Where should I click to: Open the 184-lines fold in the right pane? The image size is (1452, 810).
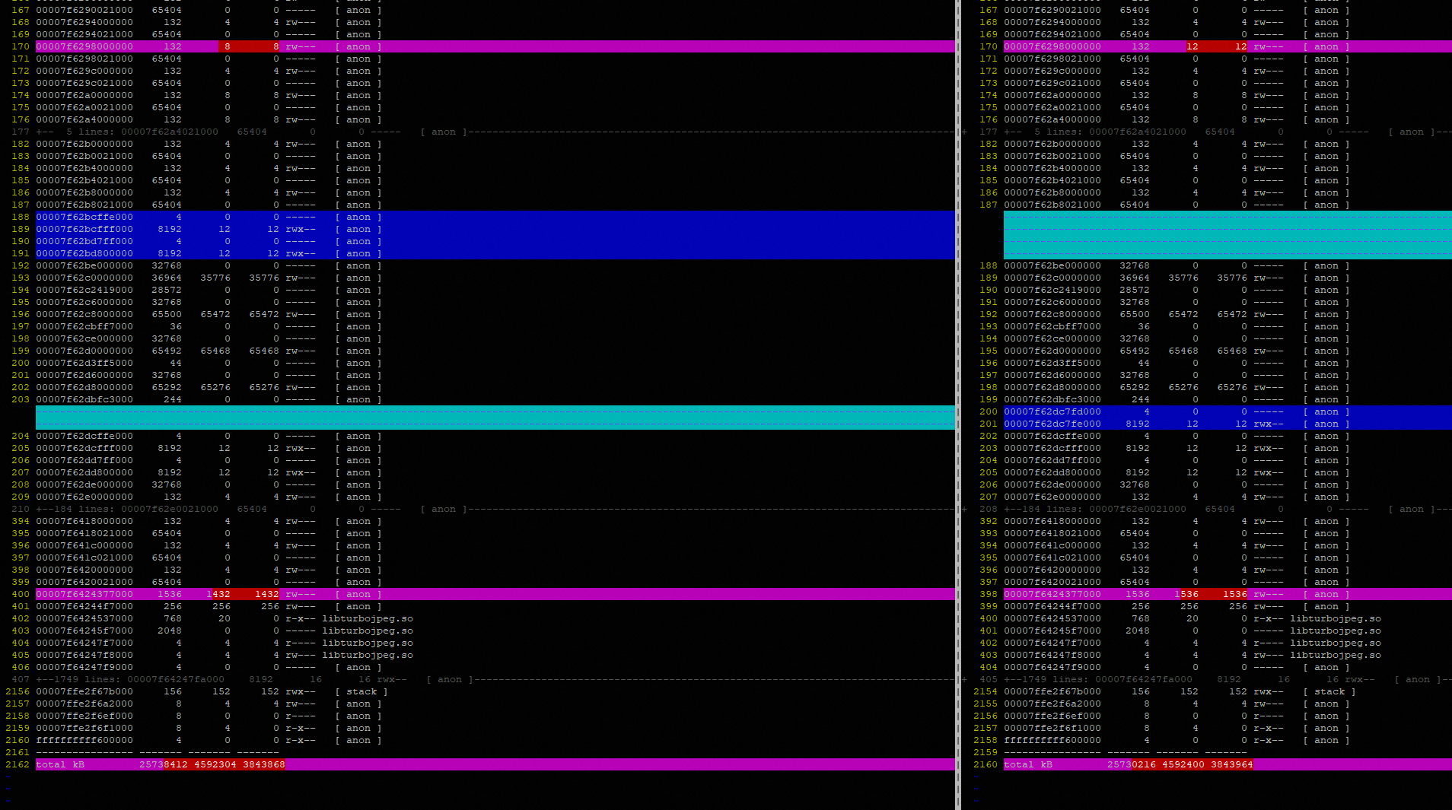tap(1228, 509)
